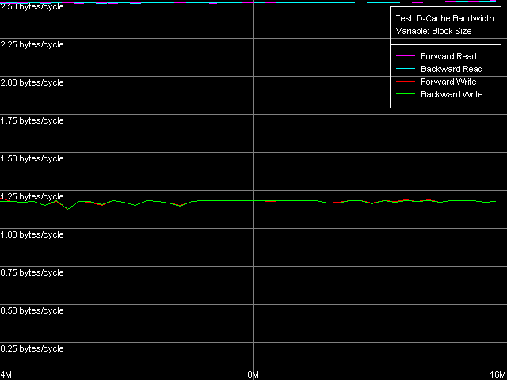This screenshot has height=380, width=507.
Task: Click the 4M x-axis label
Action: [6, 374]
